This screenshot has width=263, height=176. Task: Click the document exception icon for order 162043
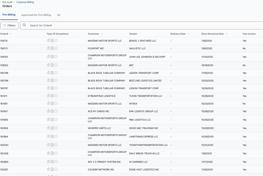52,145
